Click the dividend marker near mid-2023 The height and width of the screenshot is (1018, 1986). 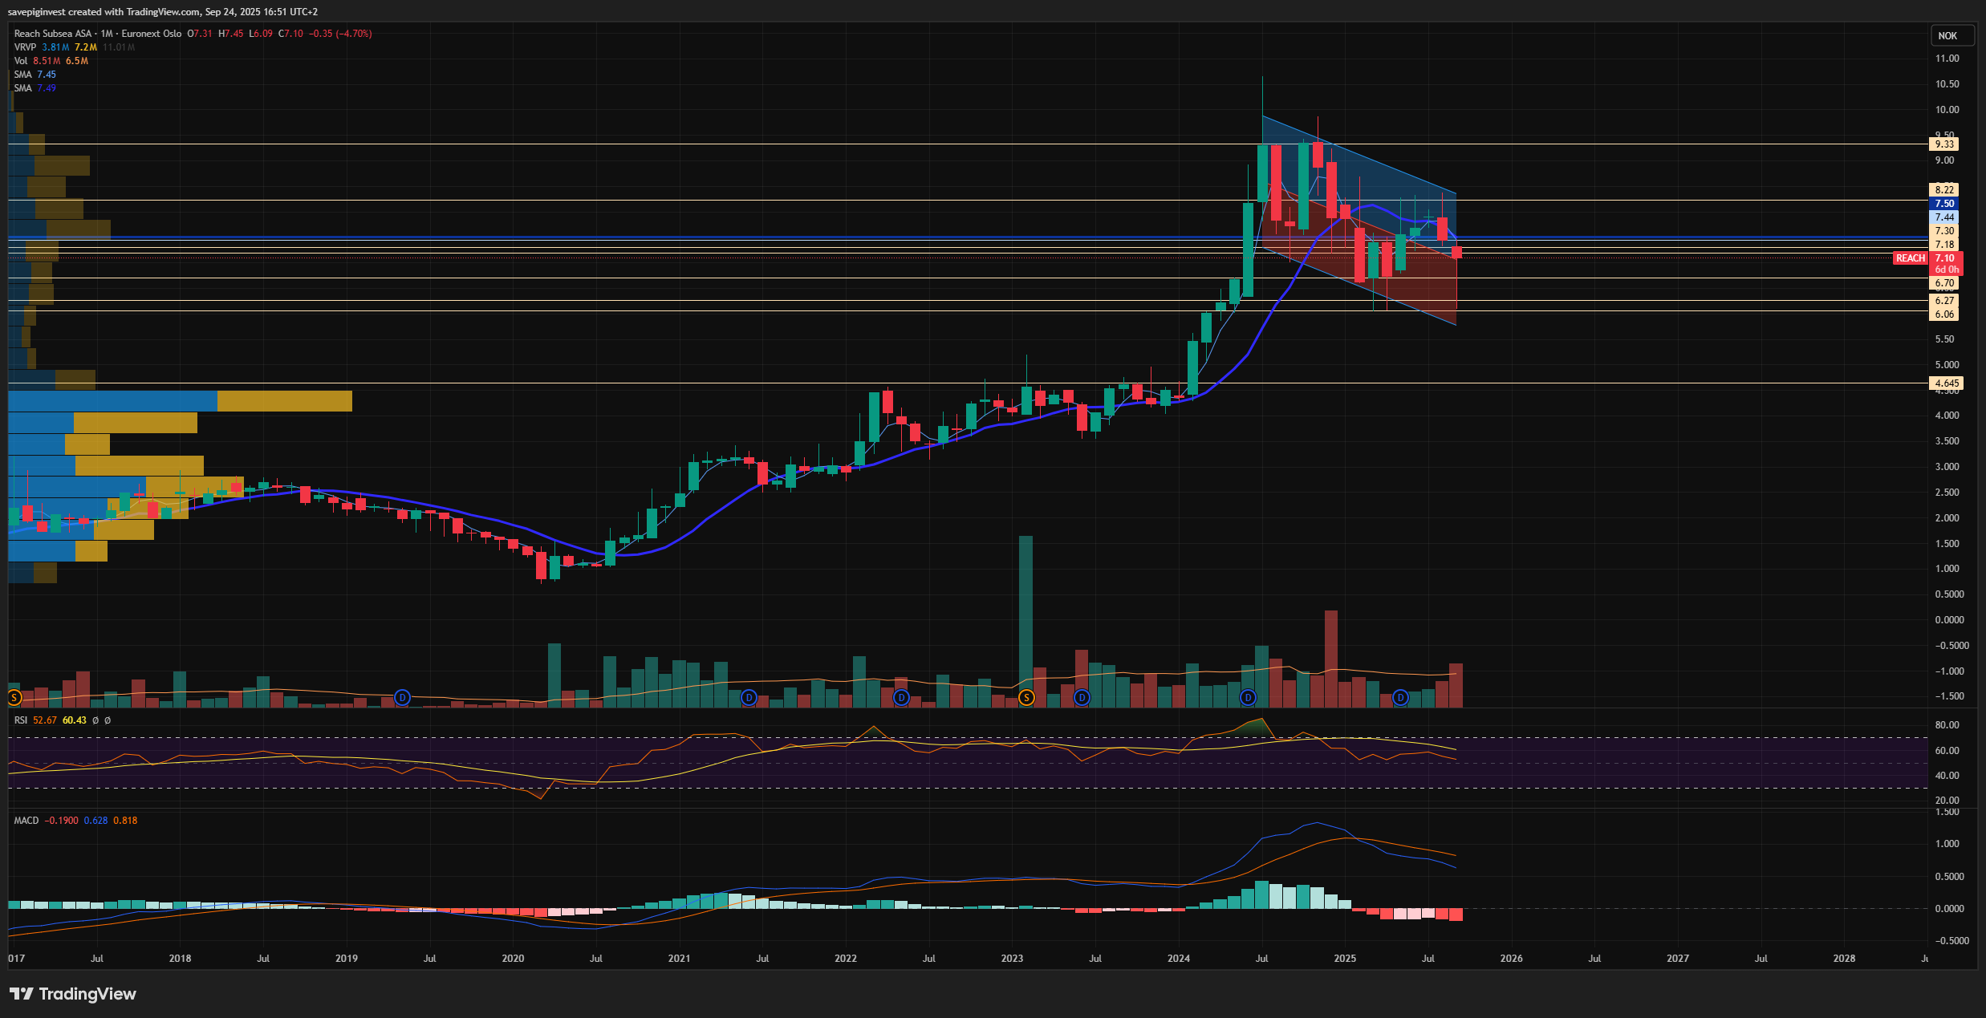pyautogui.click(x=1082, y=698)
